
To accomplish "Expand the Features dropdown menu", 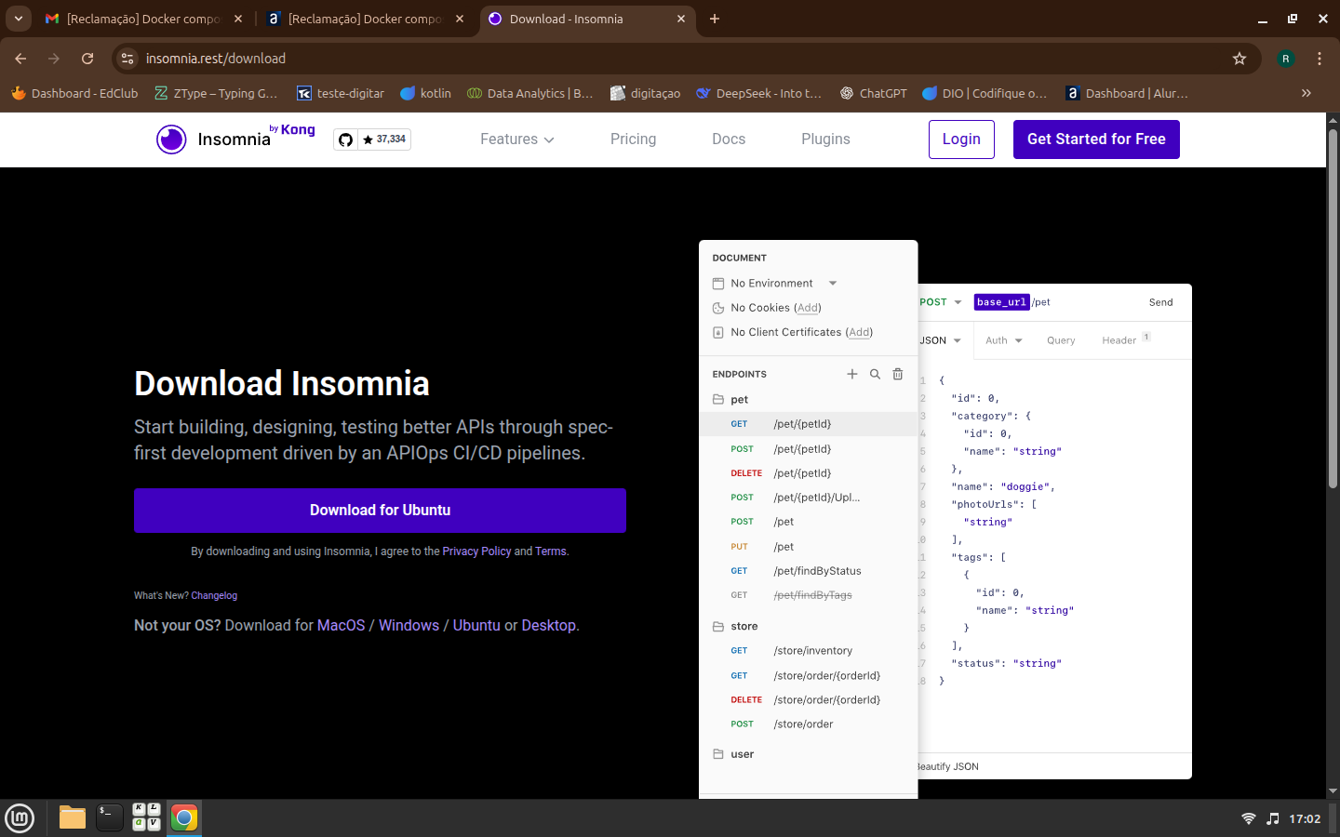I will (x=516, y=139).
